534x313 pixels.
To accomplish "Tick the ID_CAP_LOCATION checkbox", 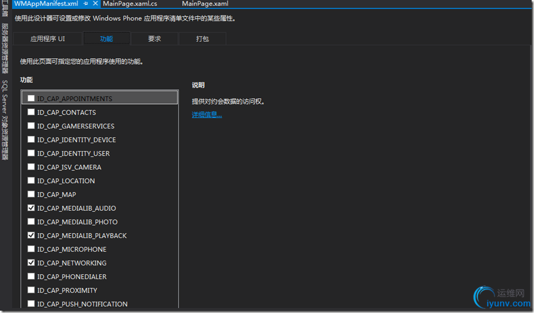I will click(31, 180).
